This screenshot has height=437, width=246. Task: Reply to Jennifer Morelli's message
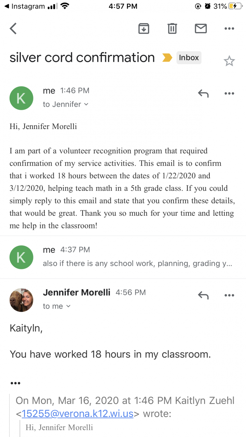point(203,295)
